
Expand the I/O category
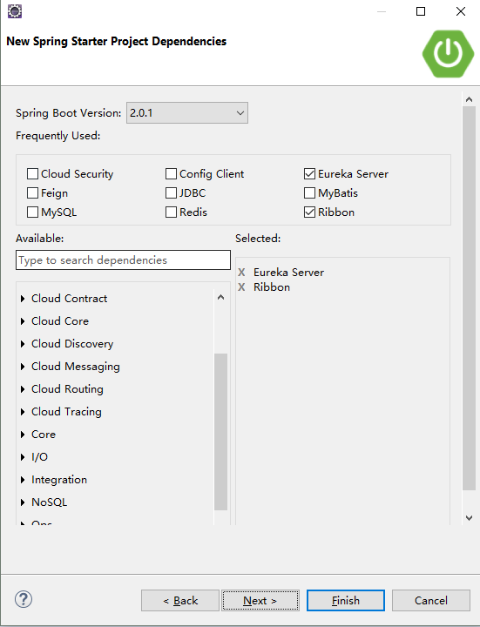point(23,457)
